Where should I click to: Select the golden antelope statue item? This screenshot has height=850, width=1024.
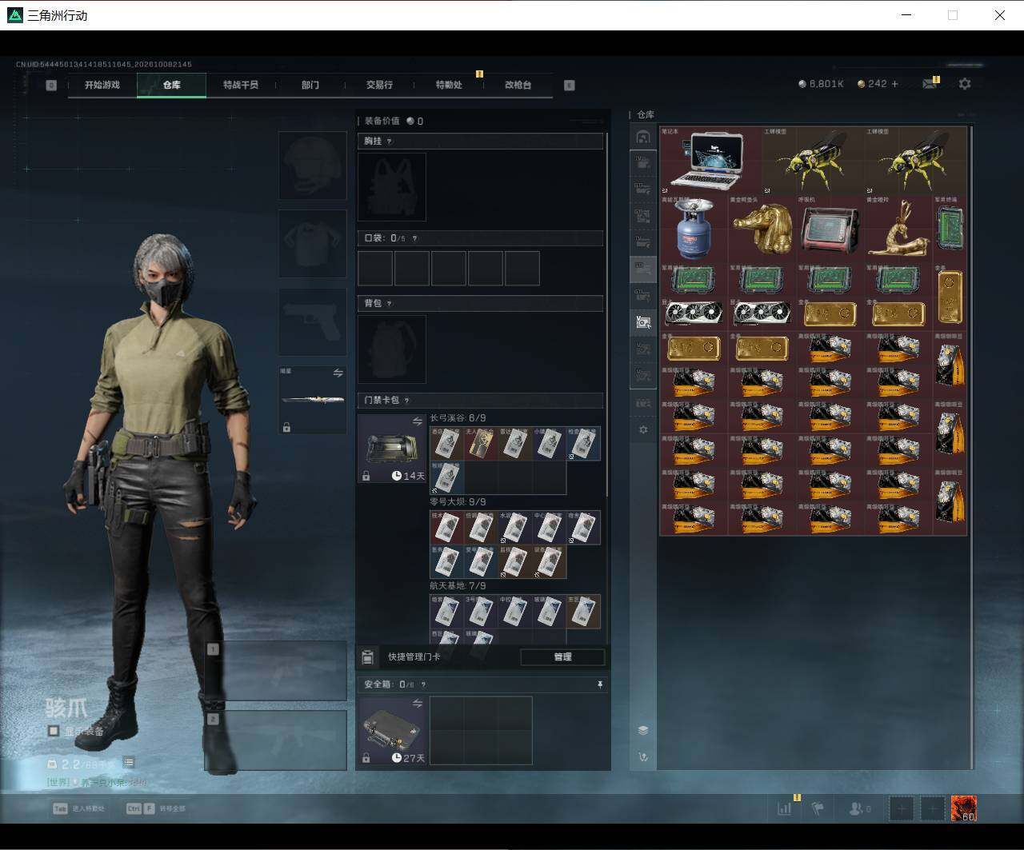point(898,229)
